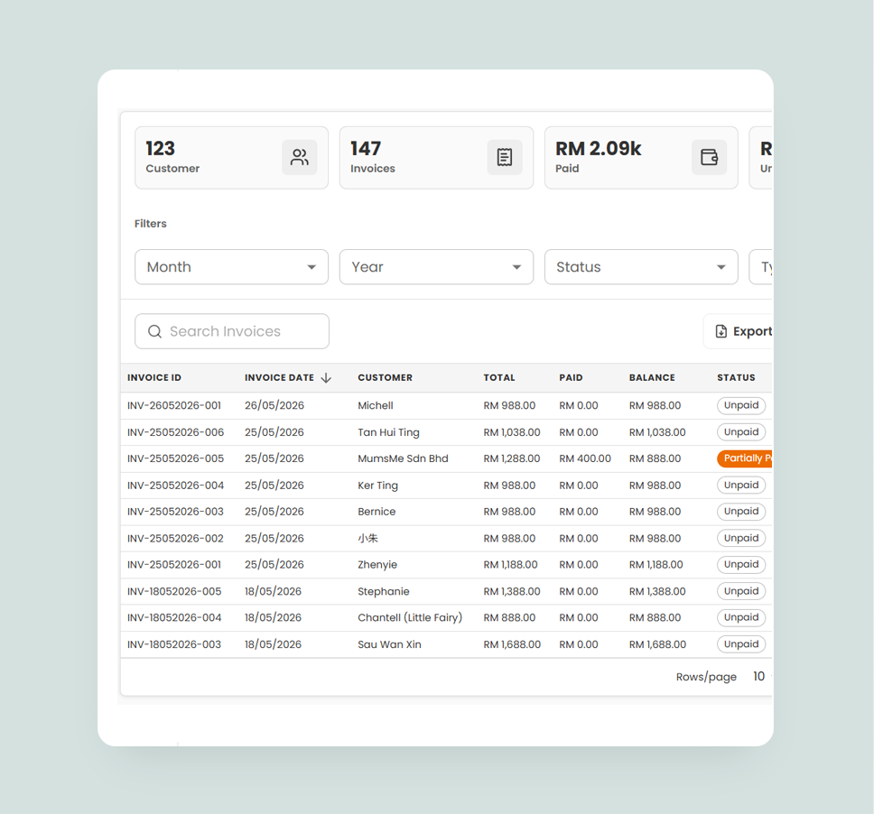The height and width of the screenshot is (814, 874).
Task: Sort by BALANCE column header
Action: (652, 378)
